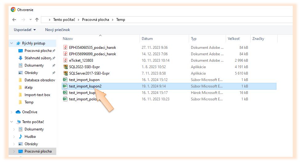This screenshot has width=301, height=163.
Task: Click Pracovná plocha in the address path
Action: 95,20
